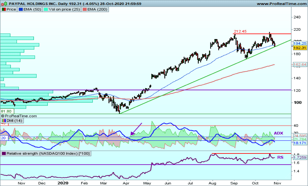
Task: Click the 40 level on DMI axis
Action: 296,126
